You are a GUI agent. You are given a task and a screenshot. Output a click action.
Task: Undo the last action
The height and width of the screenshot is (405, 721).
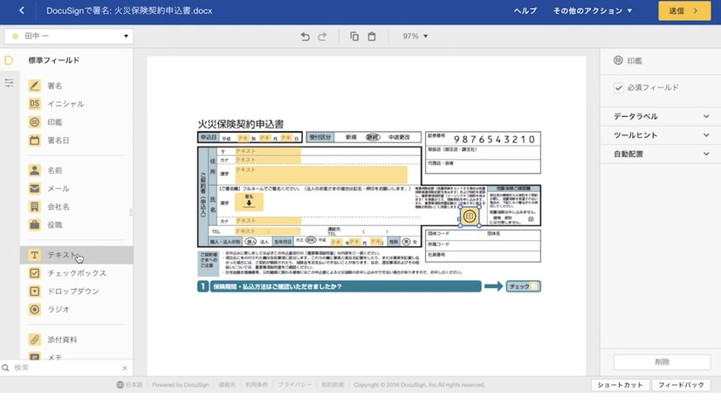tap(305, 37)
